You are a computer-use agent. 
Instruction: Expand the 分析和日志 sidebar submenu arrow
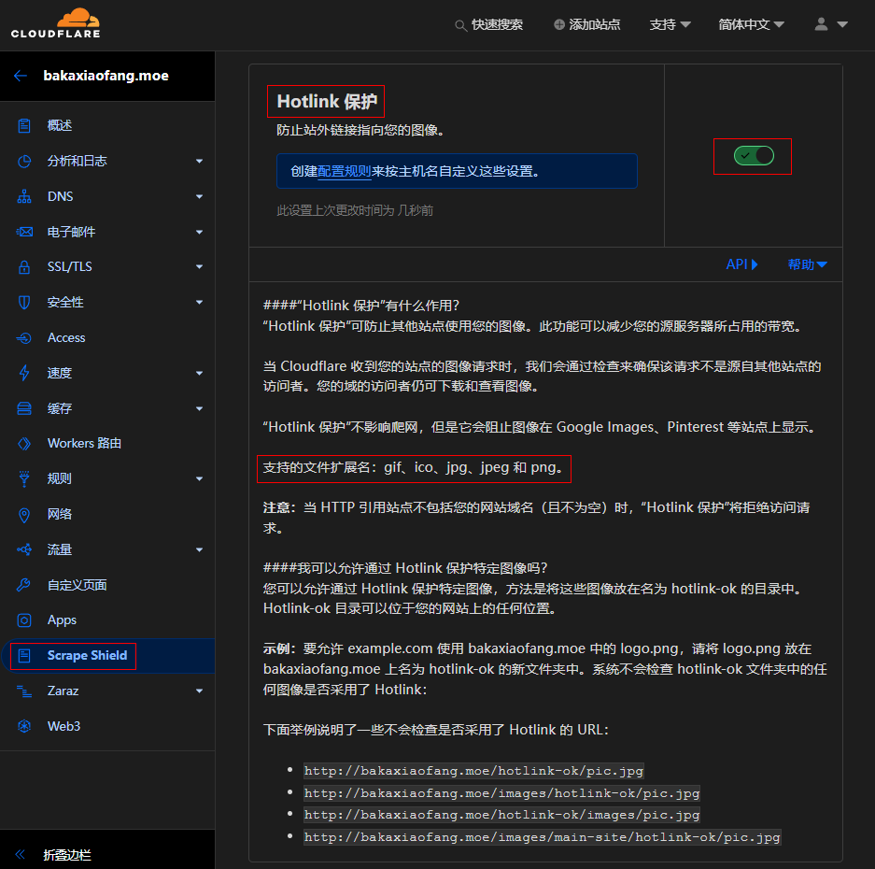click(x=199, y=162)
